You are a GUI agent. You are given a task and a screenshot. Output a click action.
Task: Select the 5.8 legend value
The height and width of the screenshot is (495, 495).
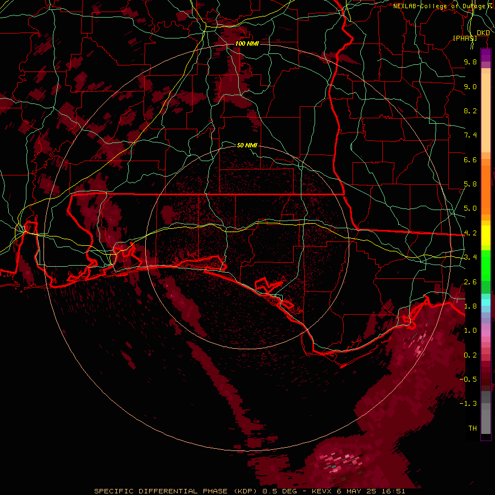pyautogui.click(x=470, y=184)
